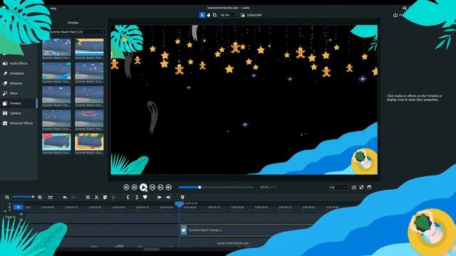The image size is (456, 256).
Task: Open the user account icon
Action: [404, 8]
